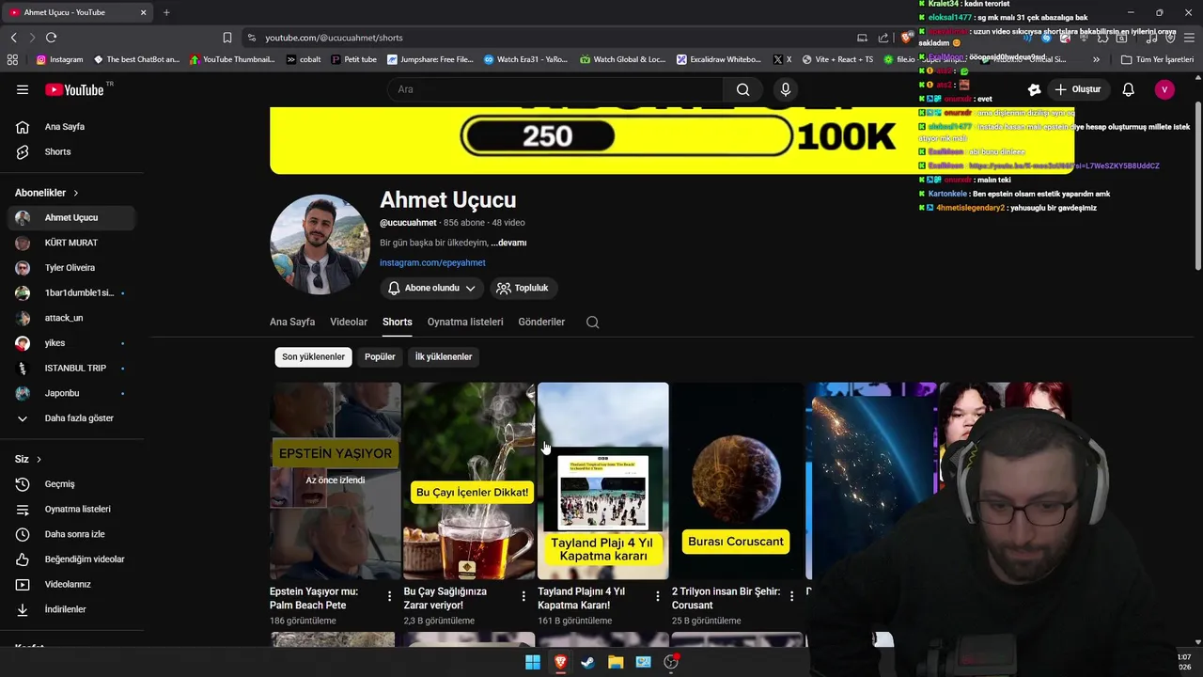The height and width of the screenshot is (677, 1203).
Task: Search within channel magnifier icon
Action: coord(592,322)
